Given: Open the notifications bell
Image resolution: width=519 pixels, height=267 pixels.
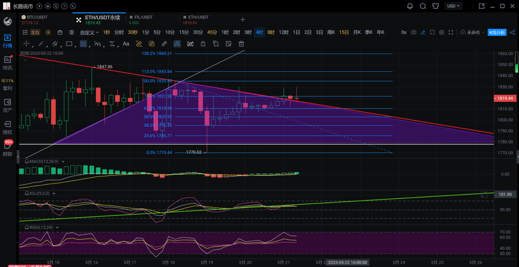Looking at the screenshot, I should (410, 6).
